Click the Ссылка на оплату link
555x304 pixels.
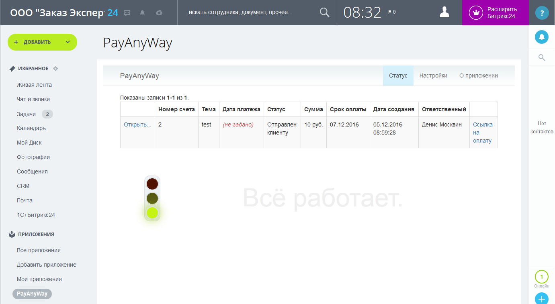pyautogui.click(x=483, y=133)
